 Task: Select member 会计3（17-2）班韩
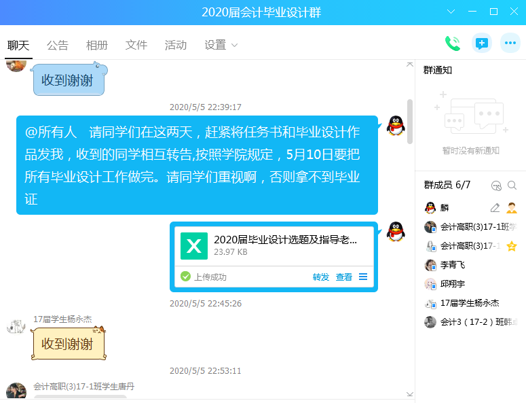tap(470, 322)
